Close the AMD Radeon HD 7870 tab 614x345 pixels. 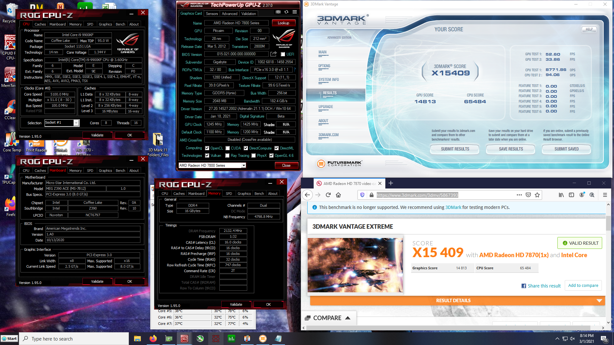point(380,183)
